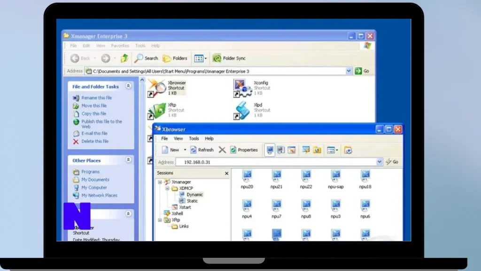481x271 pixels.
Task: Click the Back button in Explorer window
Action: point(80,58)
